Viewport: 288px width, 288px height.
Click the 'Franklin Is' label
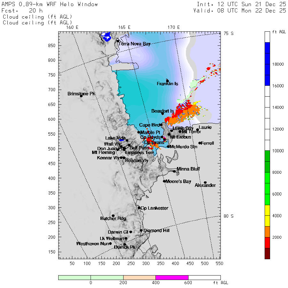(167, 84)
